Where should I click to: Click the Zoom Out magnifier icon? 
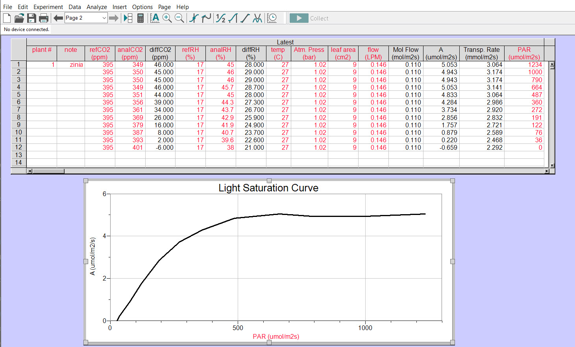tap(179, 18)
